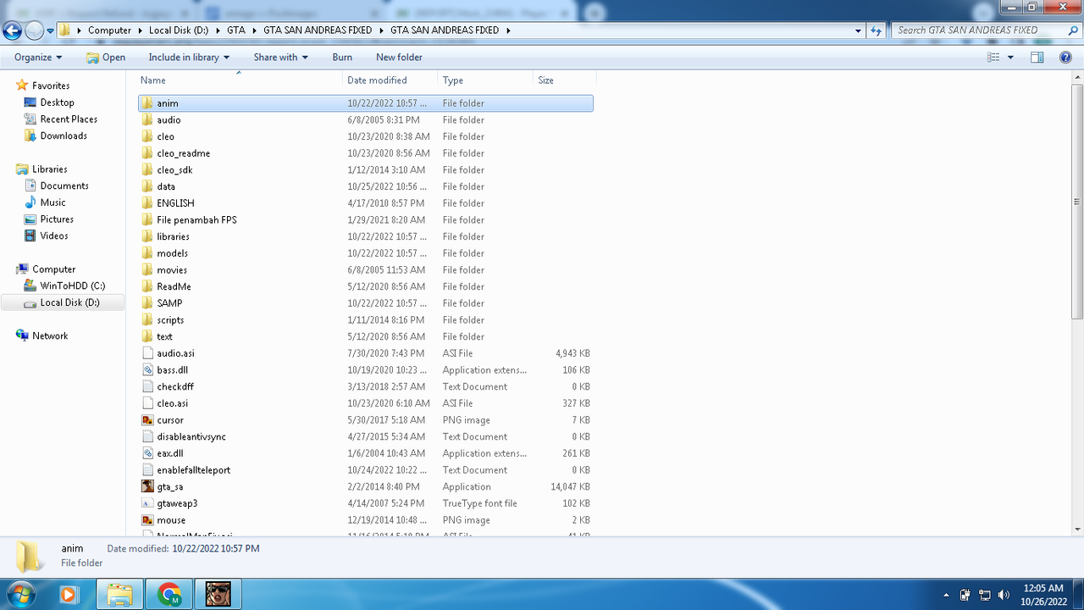
Task: Select the data folder icon
Action: point(147,186)
